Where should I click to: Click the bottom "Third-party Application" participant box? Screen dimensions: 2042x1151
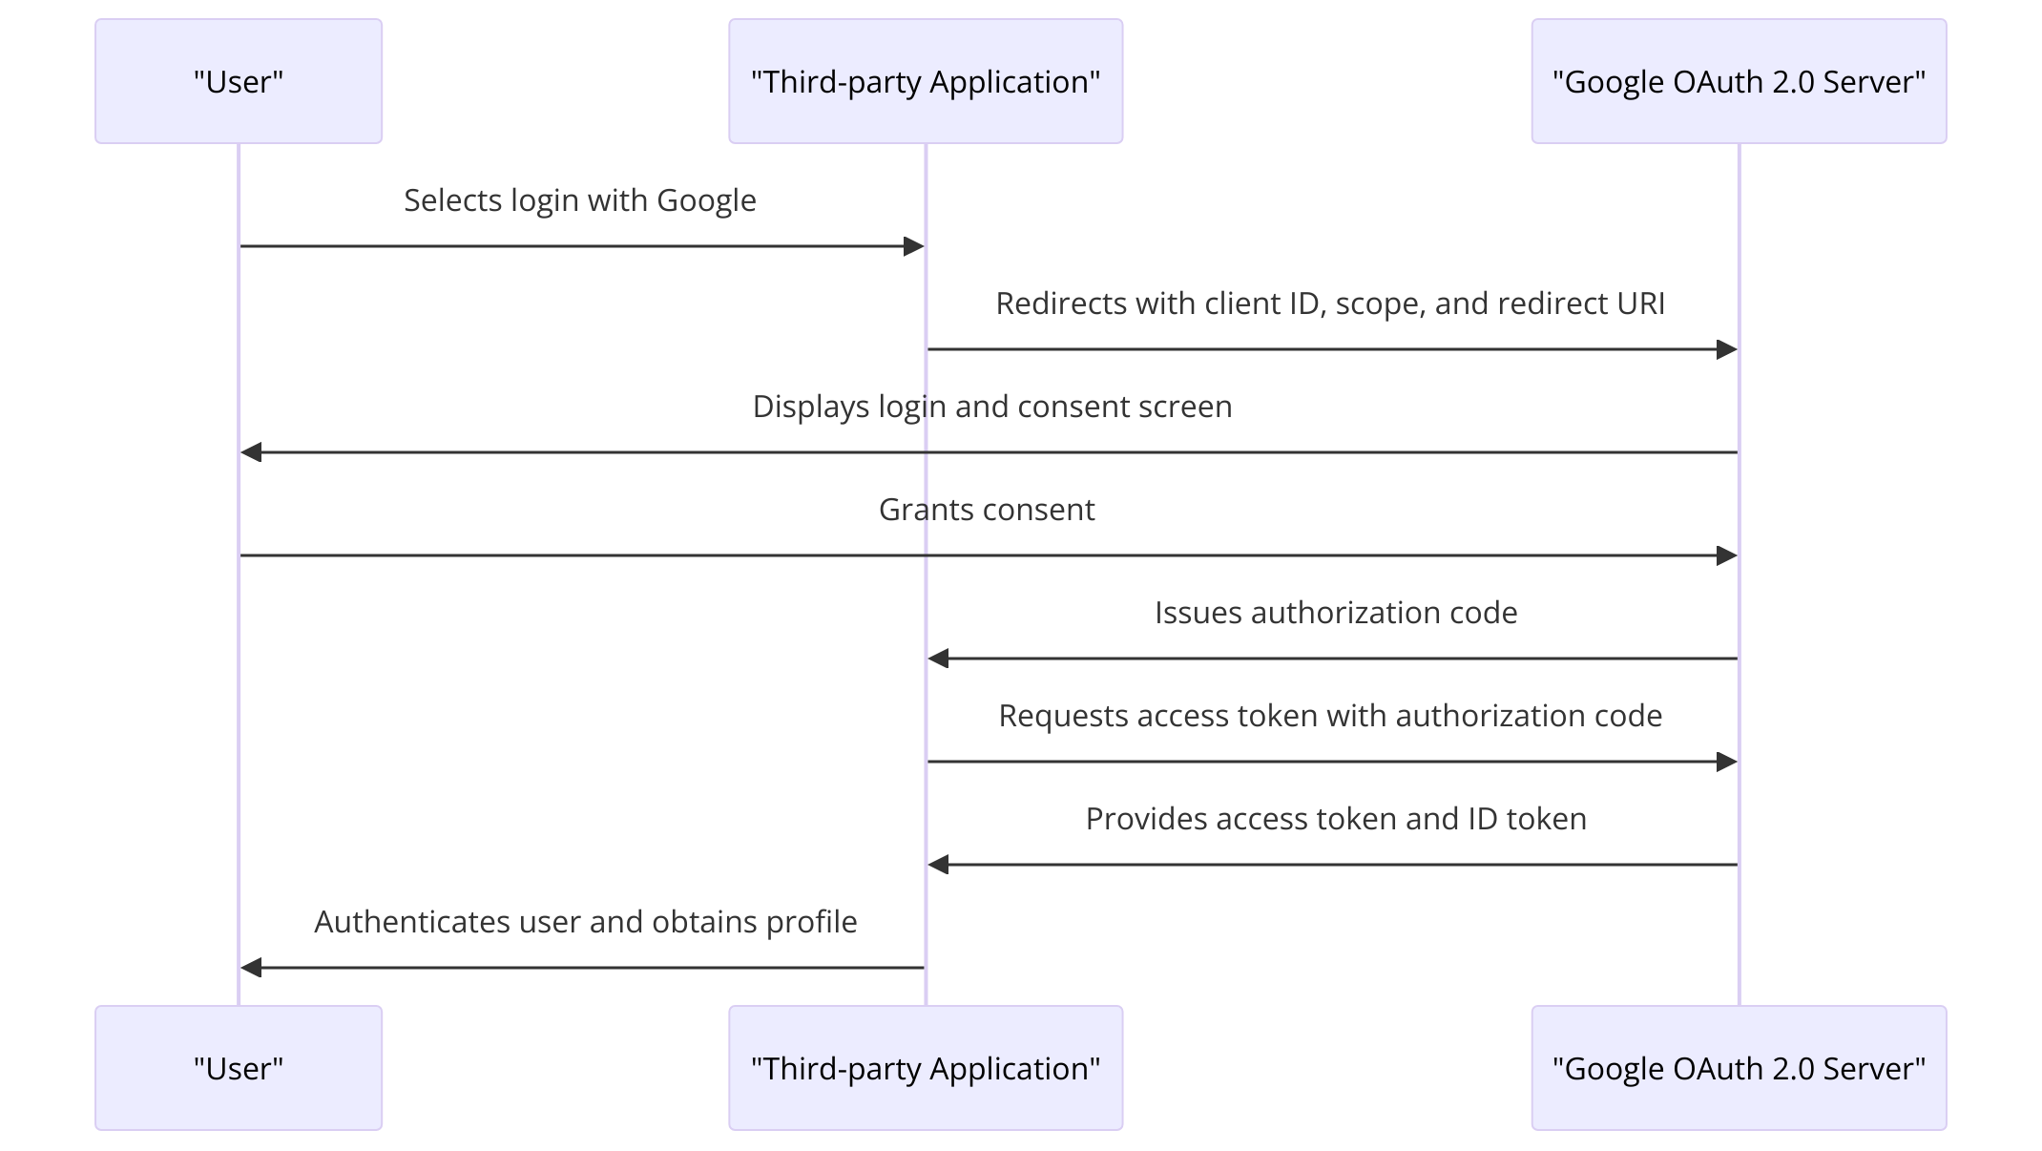926,1068
